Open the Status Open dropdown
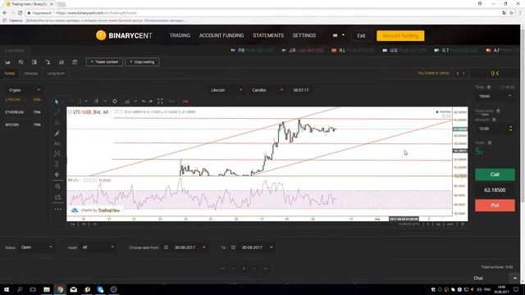The image size is (525, 295). pos(36,247)
